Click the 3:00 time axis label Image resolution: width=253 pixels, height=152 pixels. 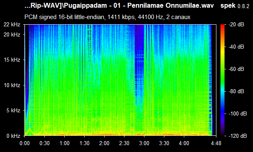[144, 143]
